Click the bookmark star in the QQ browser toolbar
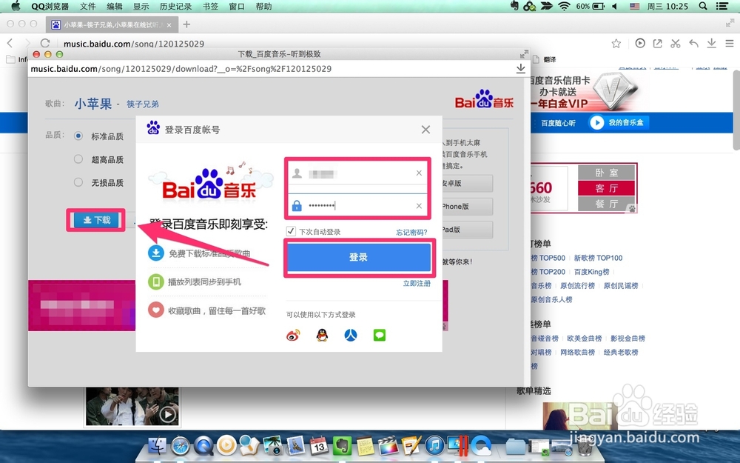The width and height of the screenshot is (740, 463). pyautogui.click(x=616, y=44)
